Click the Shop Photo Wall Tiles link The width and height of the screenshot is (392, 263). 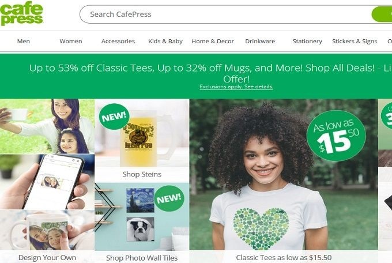click(x=142, y=258)
